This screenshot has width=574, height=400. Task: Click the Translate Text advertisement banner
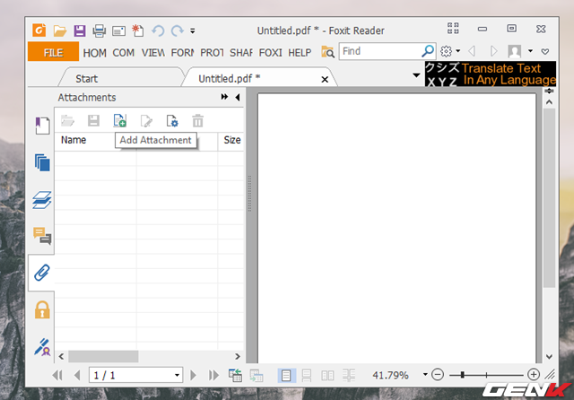tap(491, 74)
